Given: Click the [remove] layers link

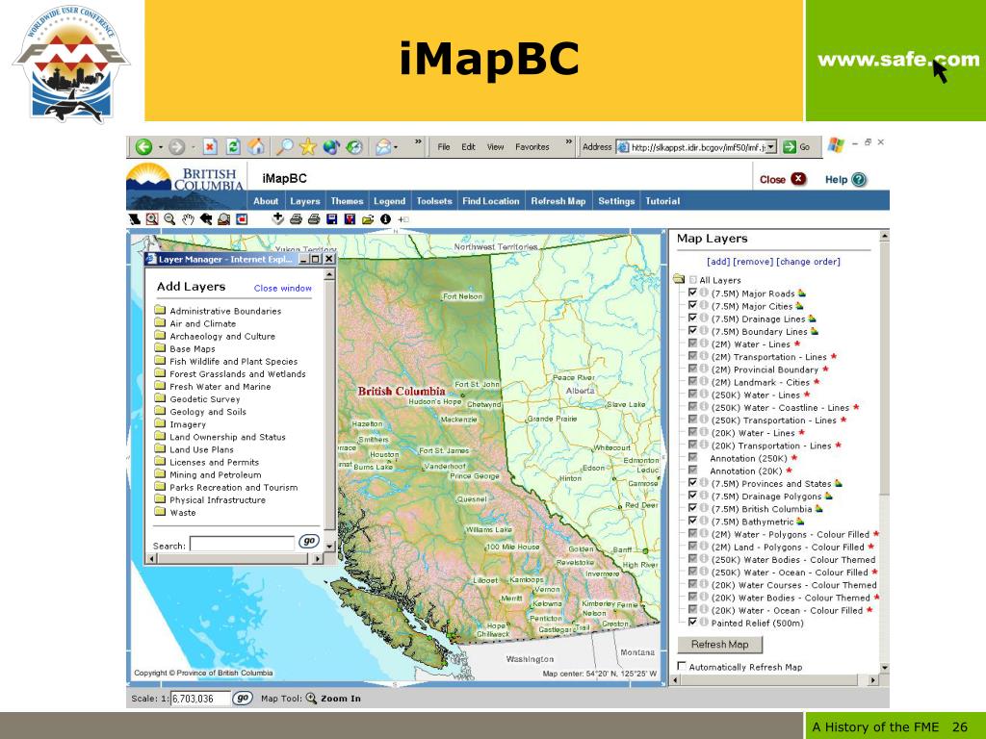Looking at the screenshot, I should 753,262.
